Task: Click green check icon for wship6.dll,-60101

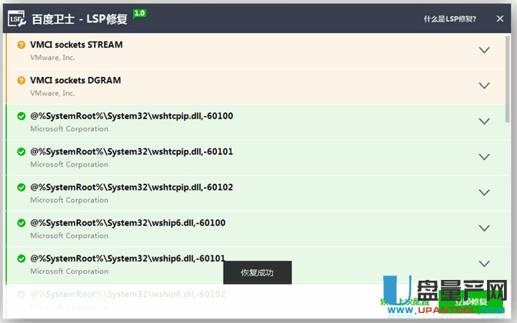Action: point(22,258)
